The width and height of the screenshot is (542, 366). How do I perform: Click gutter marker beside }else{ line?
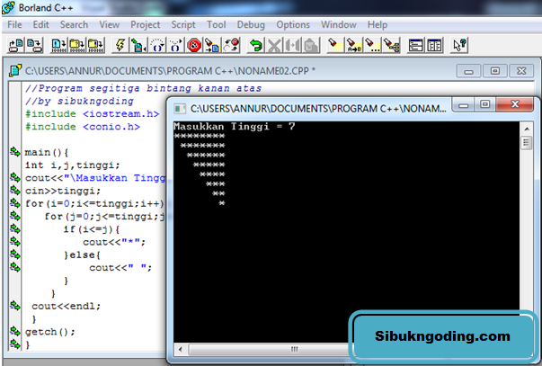click(15, 254)
